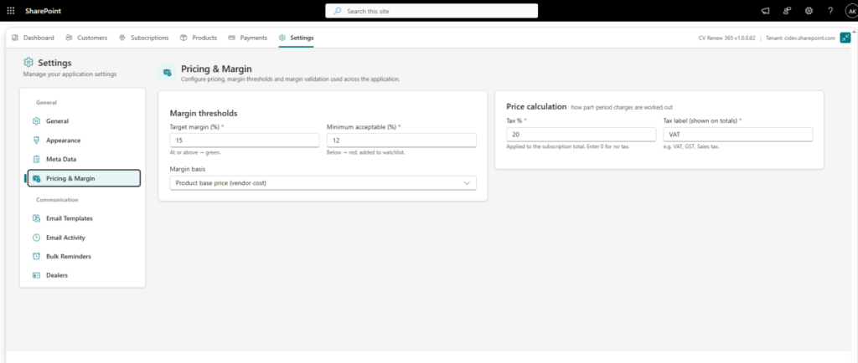Open Email Templates in sidebar
Screen dimensions: 858x363
(83, 218)
